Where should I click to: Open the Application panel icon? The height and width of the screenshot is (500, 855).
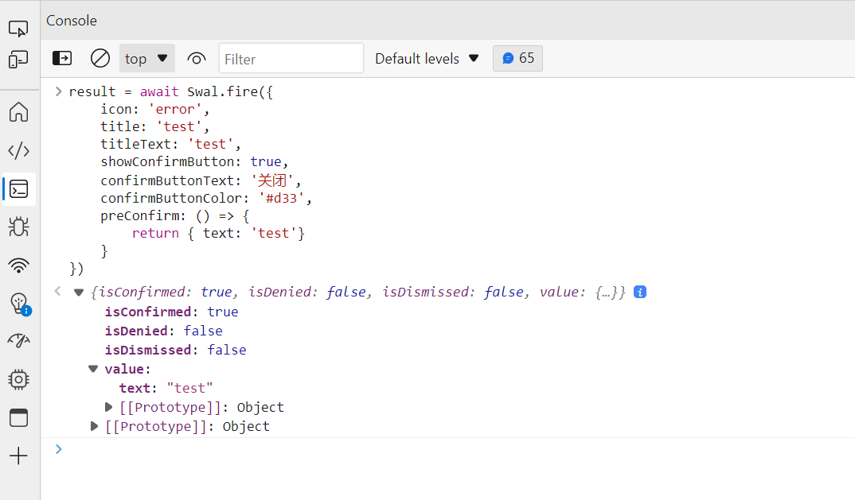point(19,417)
